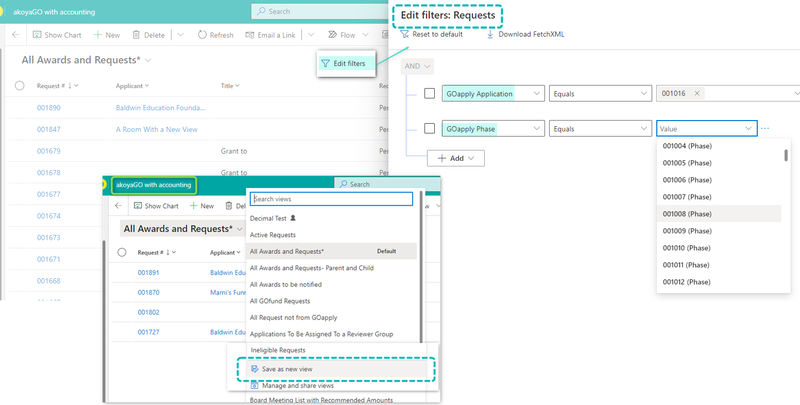Open request 001891 in inset window
800x405 pixels.
coord(148,273)
